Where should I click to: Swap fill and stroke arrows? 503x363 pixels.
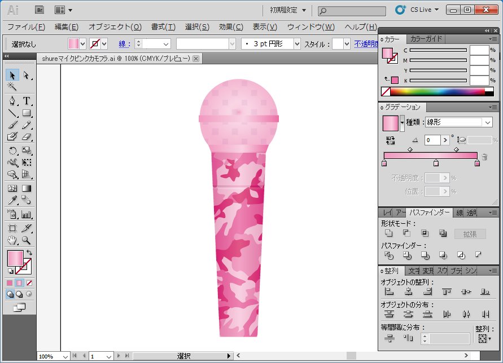(x=29, y=252)
